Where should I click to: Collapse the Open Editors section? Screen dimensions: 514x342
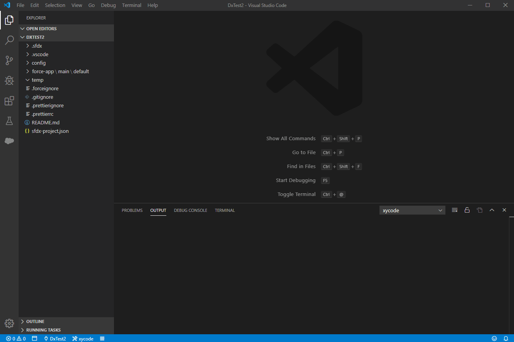tap(66, 29)
